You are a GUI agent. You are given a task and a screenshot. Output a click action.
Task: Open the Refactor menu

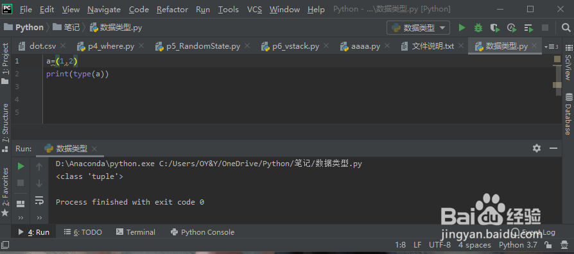coord(173,10)
